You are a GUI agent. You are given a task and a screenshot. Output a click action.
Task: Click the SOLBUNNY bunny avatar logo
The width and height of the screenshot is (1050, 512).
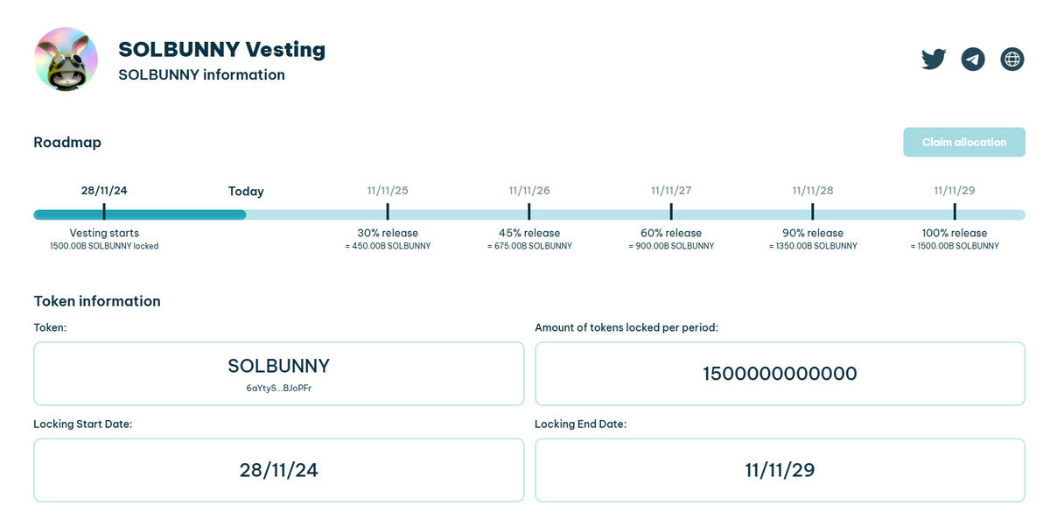[x=66, y=59]
